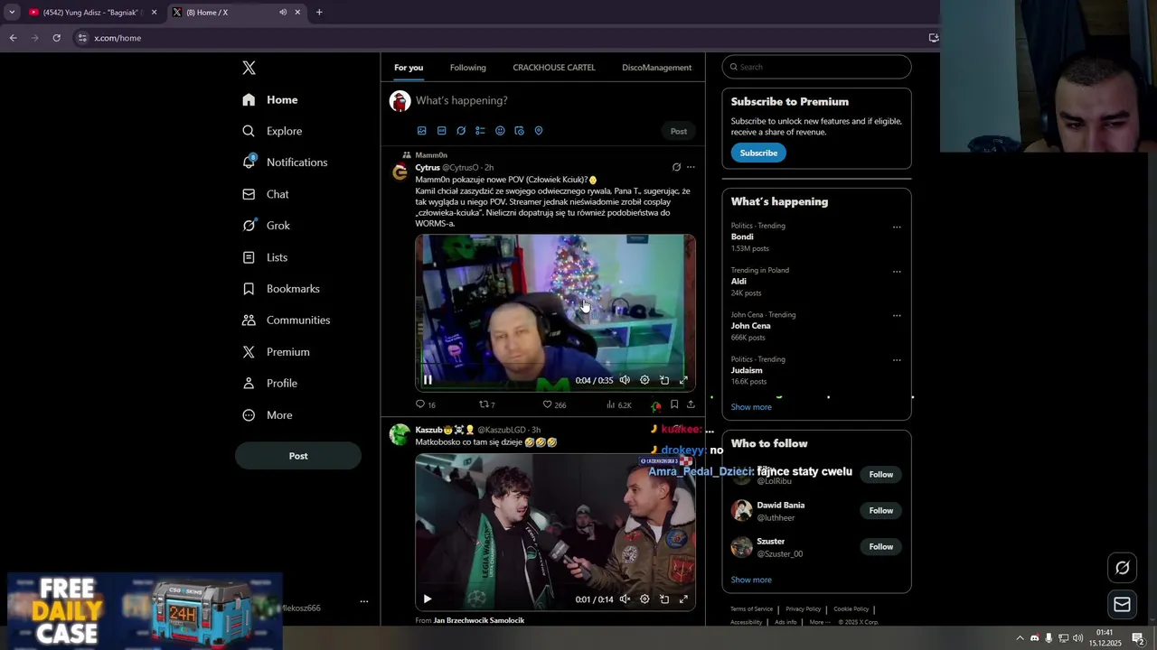Click the small Post button in composer
Screen dimensions: 1157x650
(x=679, y=131)
